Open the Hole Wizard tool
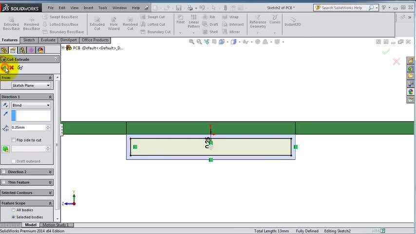Screen dimensions: 416x234 tap(113, 23)
